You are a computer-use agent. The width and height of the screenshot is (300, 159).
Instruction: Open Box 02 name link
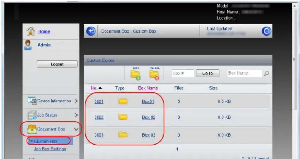point(148,117)
